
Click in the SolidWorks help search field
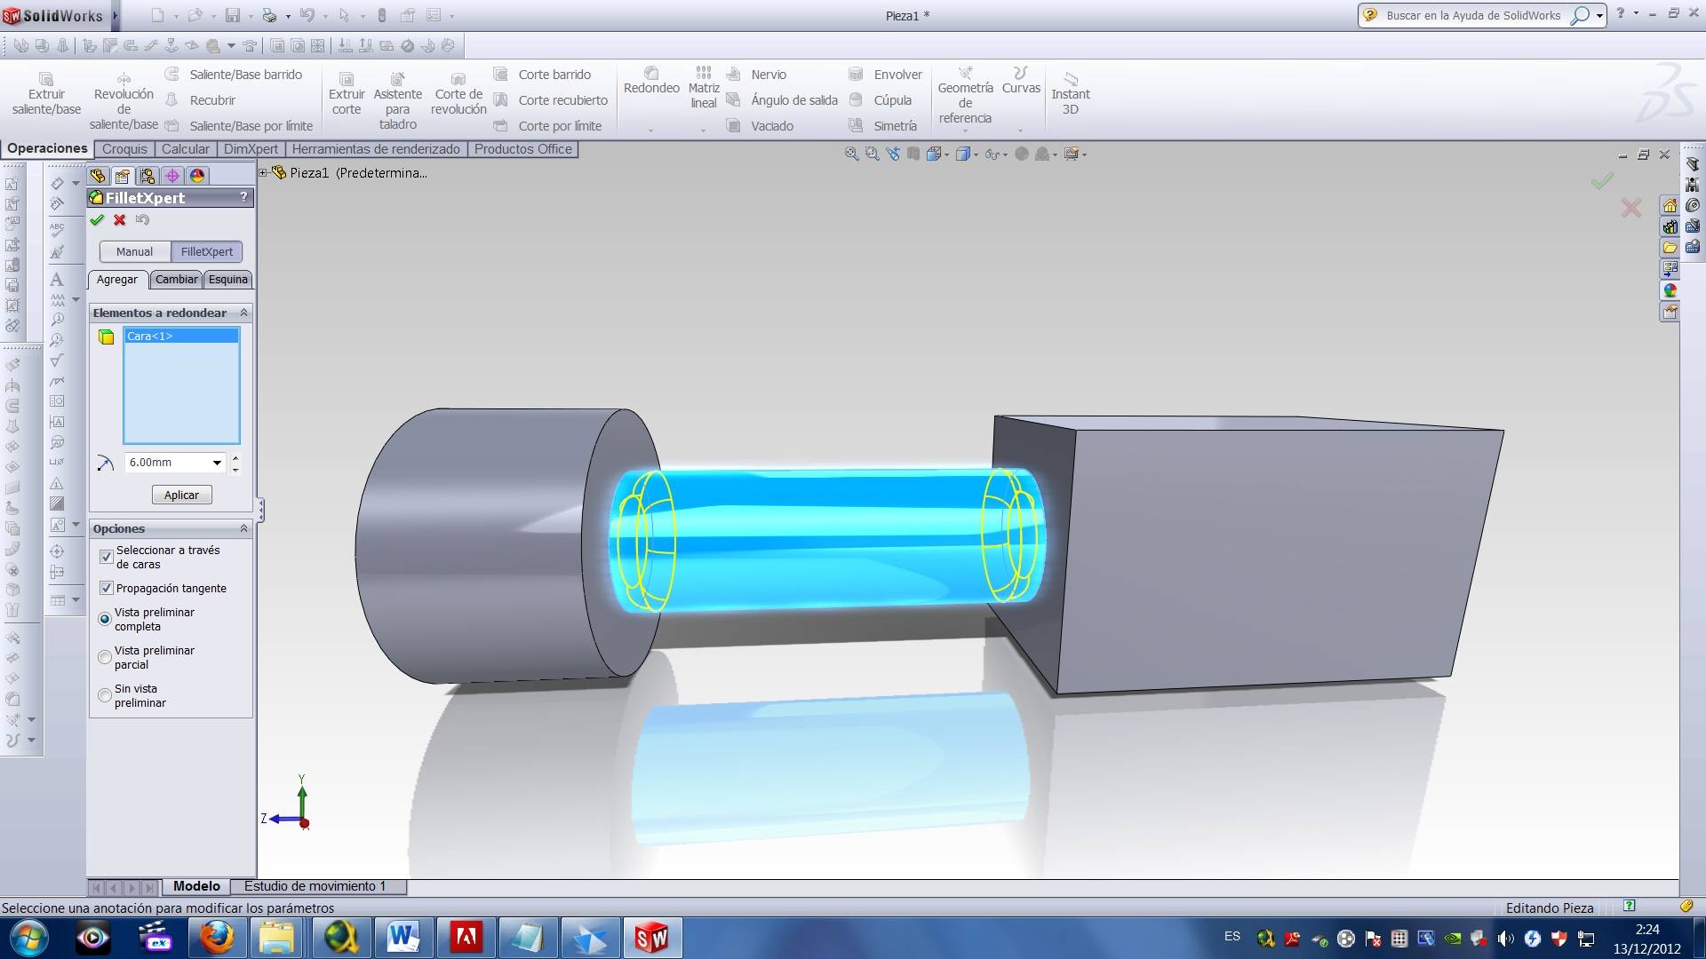pyautogui.click(x=1473, y=15)
